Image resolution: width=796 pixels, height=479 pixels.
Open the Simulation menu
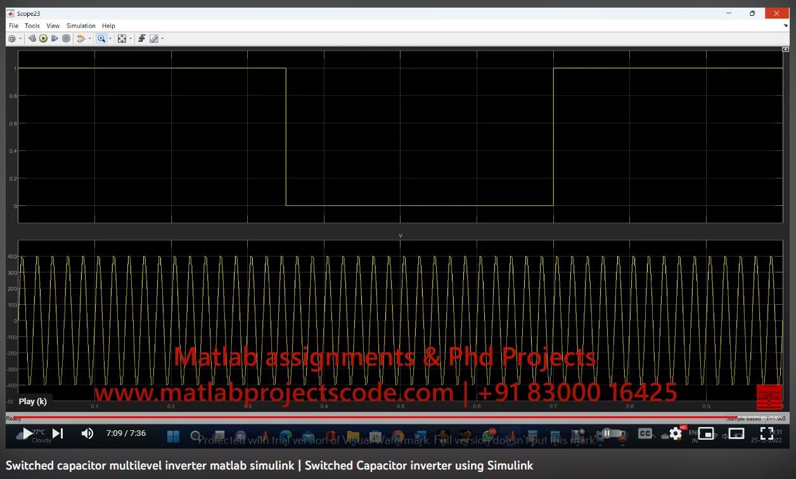coord(80,26)
